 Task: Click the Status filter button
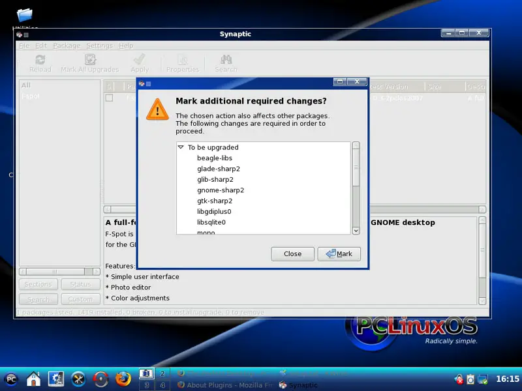(x=80, y=284)
